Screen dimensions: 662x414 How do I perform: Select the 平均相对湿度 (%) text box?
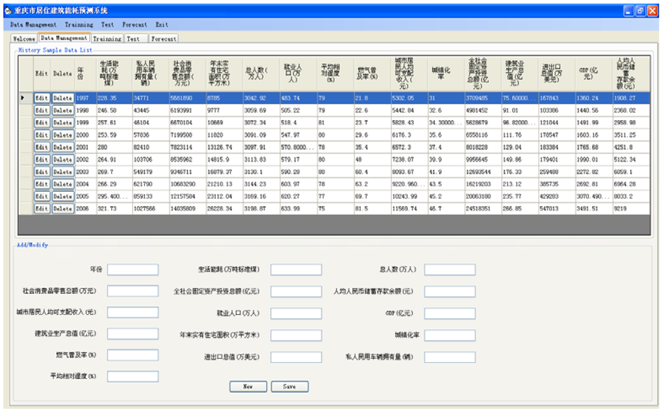pyautogui.click(x=133, y=376)
